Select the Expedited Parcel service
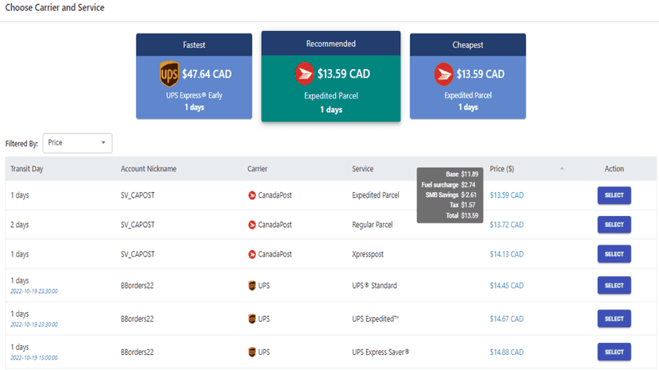Screen dimensions: 659x370 [x=614, y=195]
